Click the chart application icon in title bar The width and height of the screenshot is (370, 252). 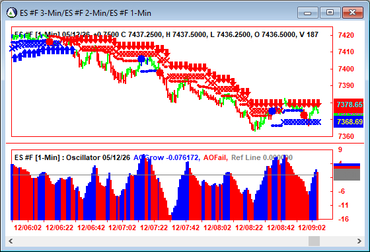pos(12,13)
